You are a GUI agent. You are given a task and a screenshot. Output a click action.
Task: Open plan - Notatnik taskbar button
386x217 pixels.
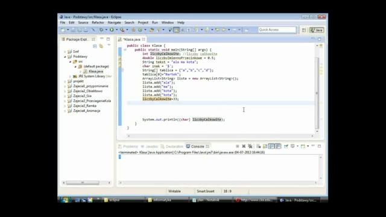(211, 200)
